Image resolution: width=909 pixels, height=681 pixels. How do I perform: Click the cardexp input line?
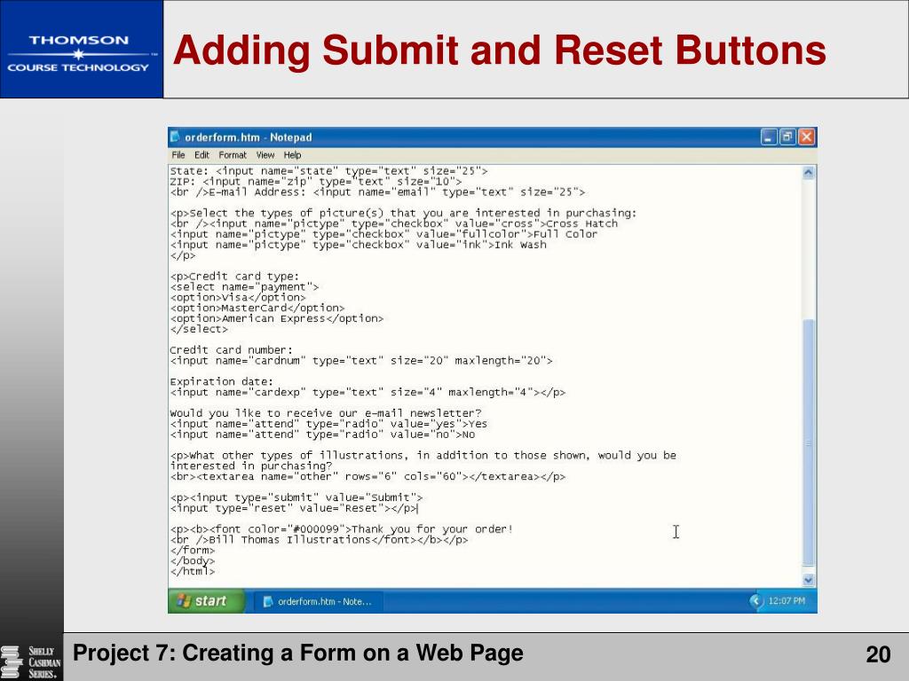[368, 393]
